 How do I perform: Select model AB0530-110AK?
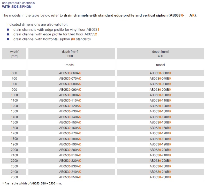[70, 100]
